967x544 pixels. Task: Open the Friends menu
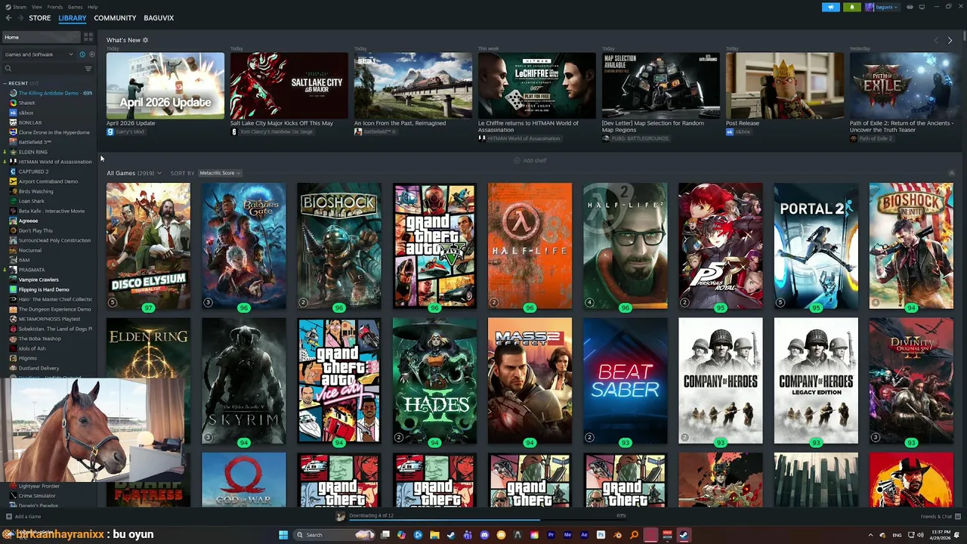55,7
